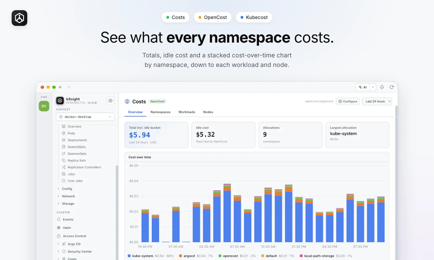The width and height of the screenshot is (434, 260).
Task: Open cluster settings gear next to k8sight
Action: (110, 101)
